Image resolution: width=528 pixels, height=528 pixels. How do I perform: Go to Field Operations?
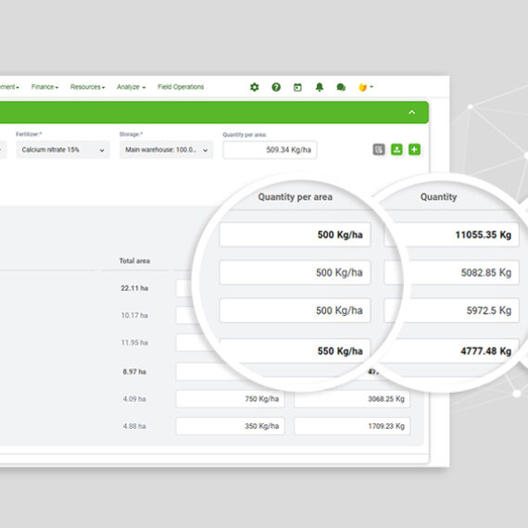pyautogui.click(x=181, y=87)
